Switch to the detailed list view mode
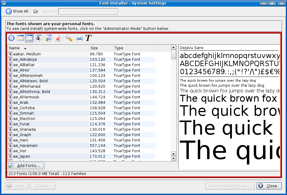 pos(29,38)
